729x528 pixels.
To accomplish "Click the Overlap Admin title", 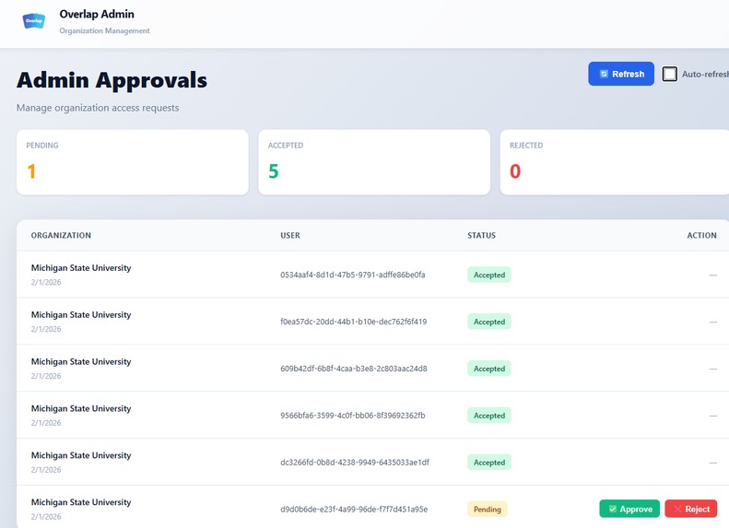I will (97, 14).
